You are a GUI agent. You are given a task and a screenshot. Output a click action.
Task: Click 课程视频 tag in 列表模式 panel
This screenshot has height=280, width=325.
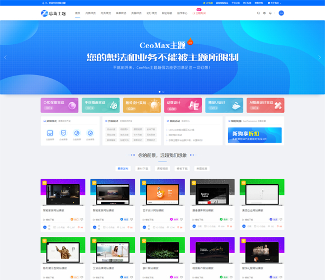point(138,129)
